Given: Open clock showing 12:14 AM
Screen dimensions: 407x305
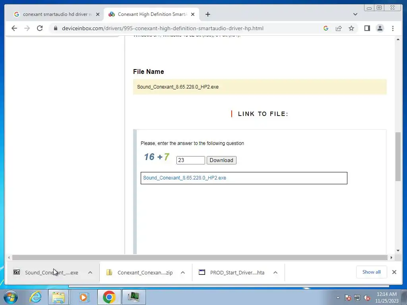Looking at the screenshot, I should [x=387, y=297].
